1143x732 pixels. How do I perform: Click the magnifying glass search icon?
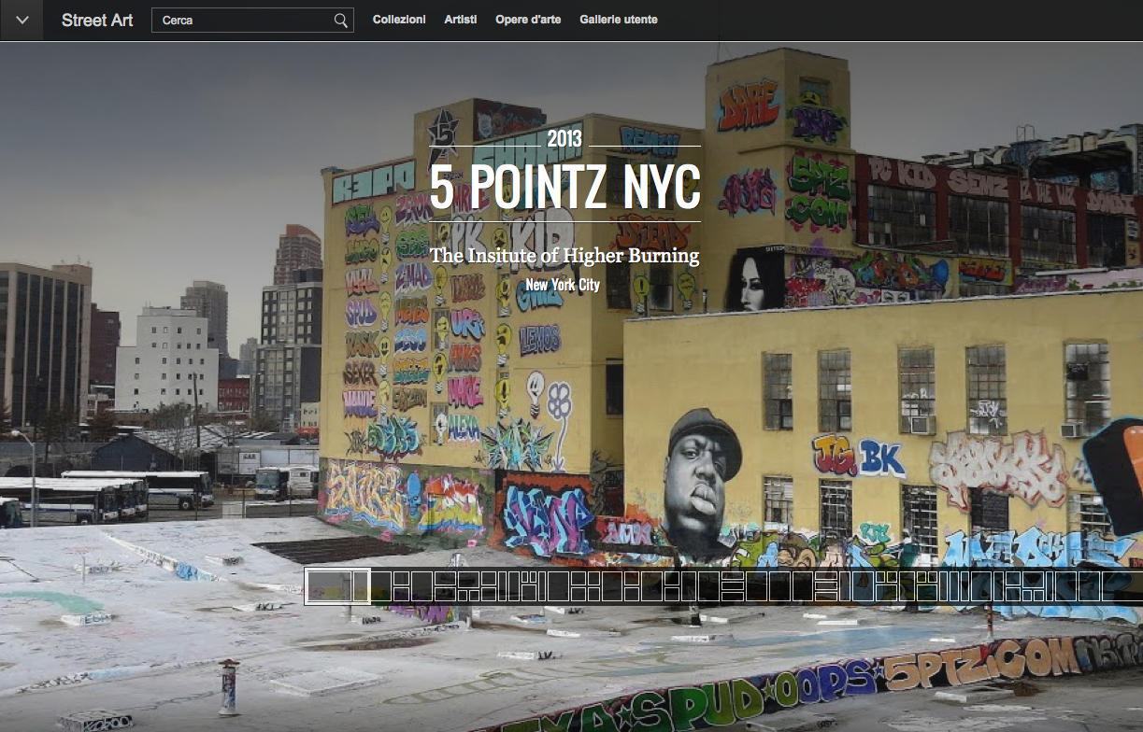341,20
